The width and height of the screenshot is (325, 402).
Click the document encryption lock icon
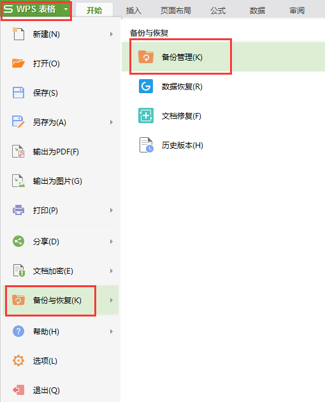point(18,271)
